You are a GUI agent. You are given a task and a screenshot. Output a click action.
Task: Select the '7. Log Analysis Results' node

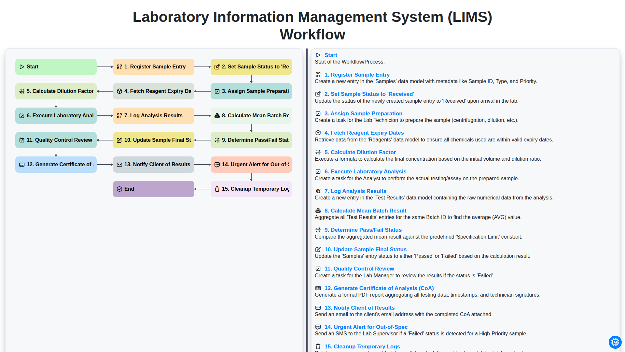pos(154,116)
